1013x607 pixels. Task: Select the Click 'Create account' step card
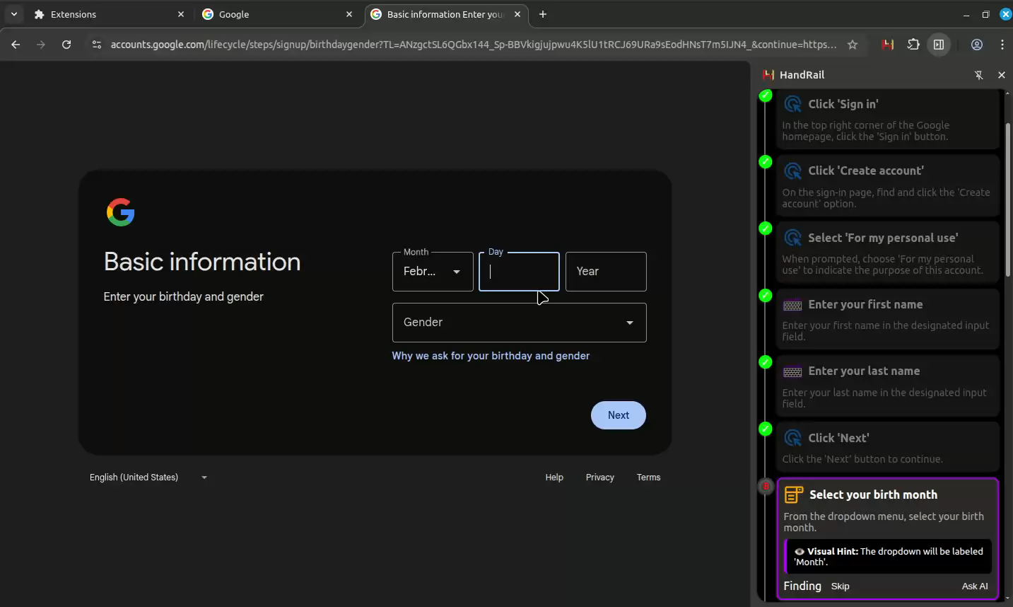point(888,186)
